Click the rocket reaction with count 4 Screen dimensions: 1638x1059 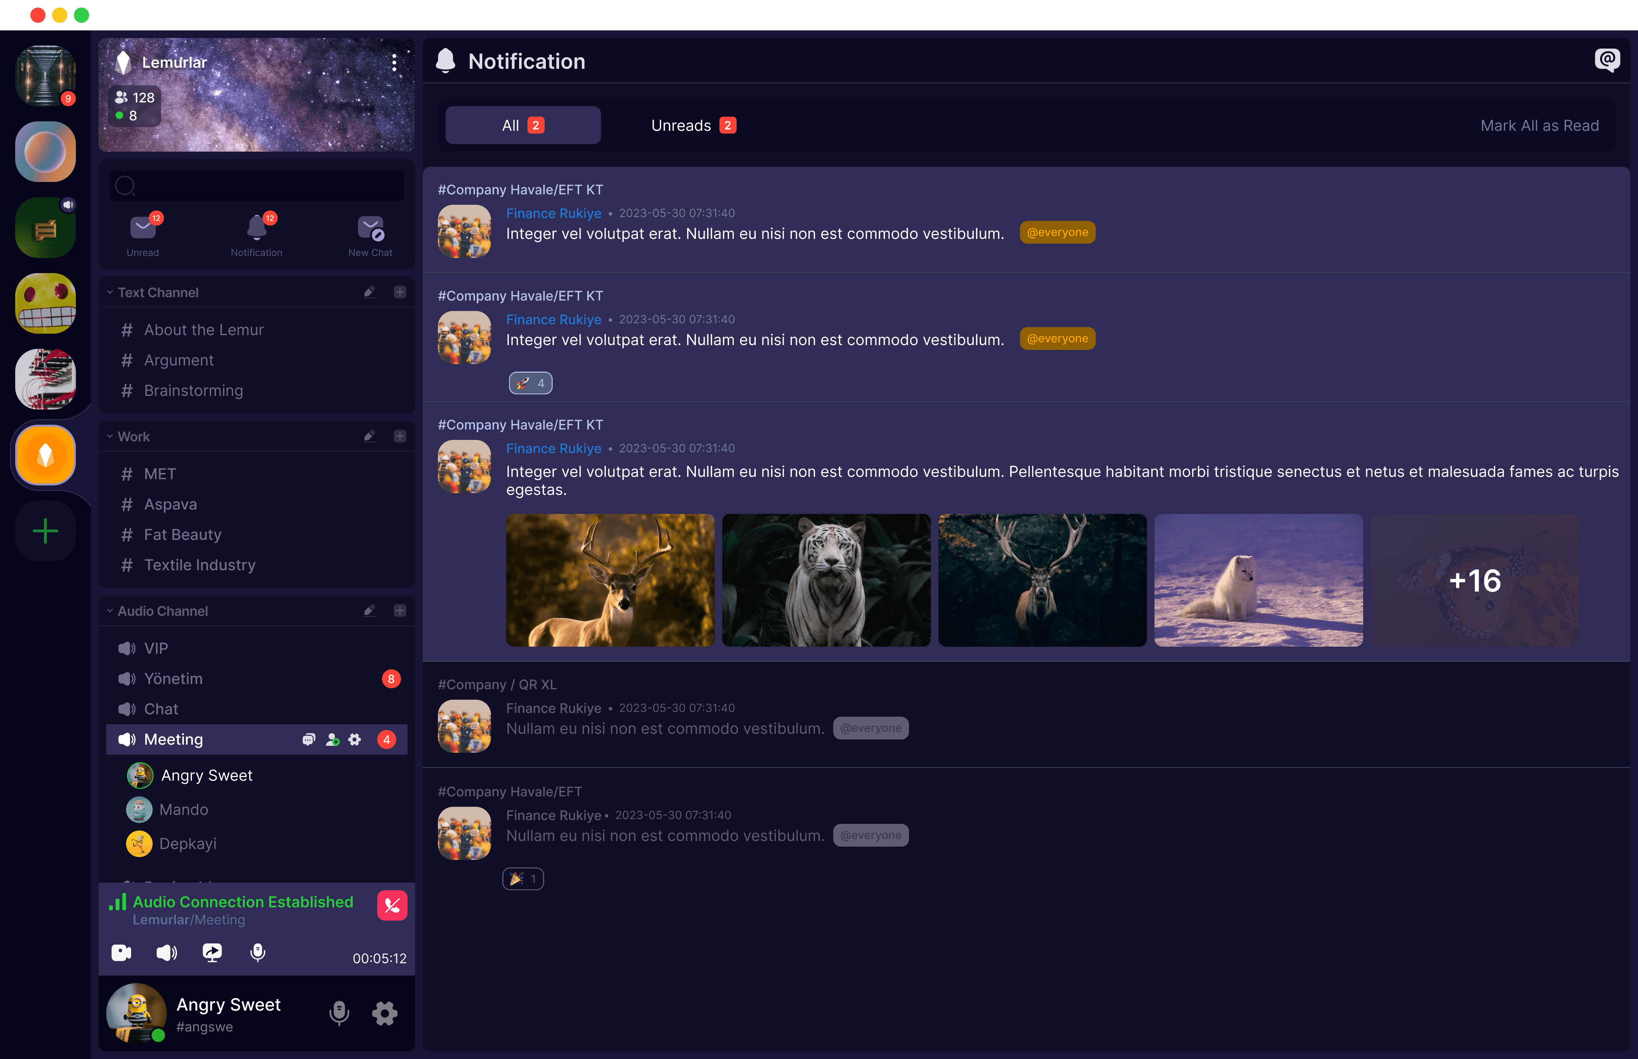tap(530, 383)
